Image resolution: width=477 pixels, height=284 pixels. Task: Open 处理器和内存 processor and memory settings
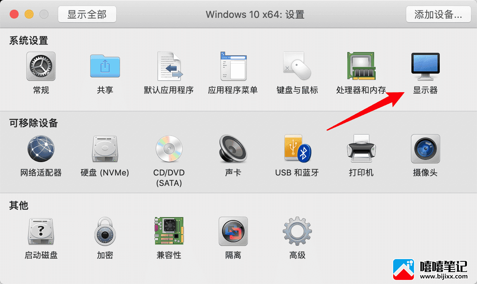coord(361,66)
